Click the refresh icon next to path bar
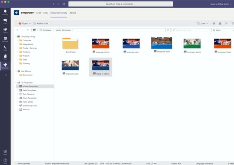 click(168, 30)
